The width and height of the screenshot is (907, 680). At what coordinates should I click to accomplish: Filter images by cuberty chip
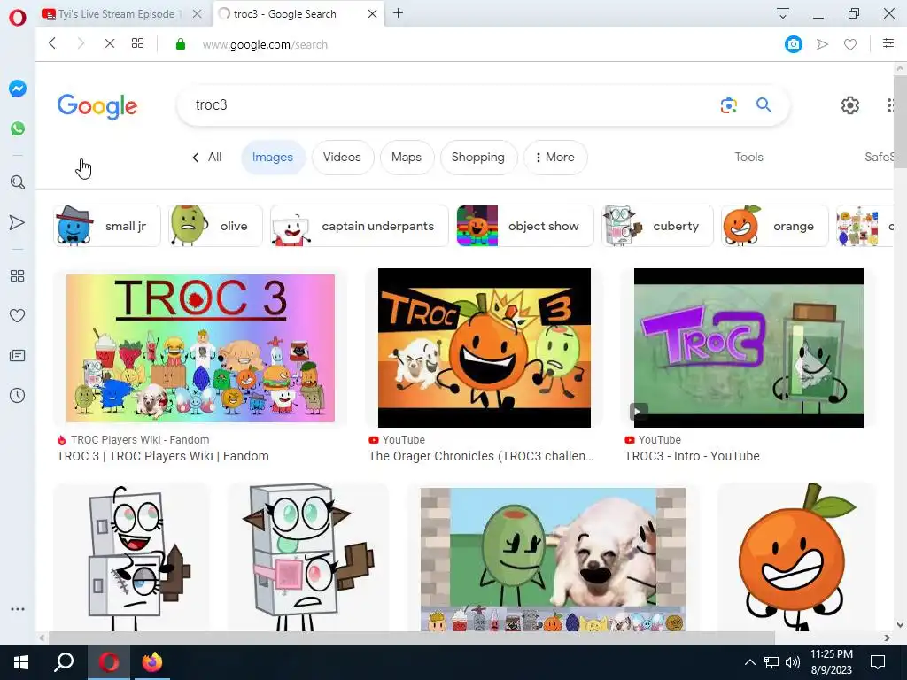(657, 226)
